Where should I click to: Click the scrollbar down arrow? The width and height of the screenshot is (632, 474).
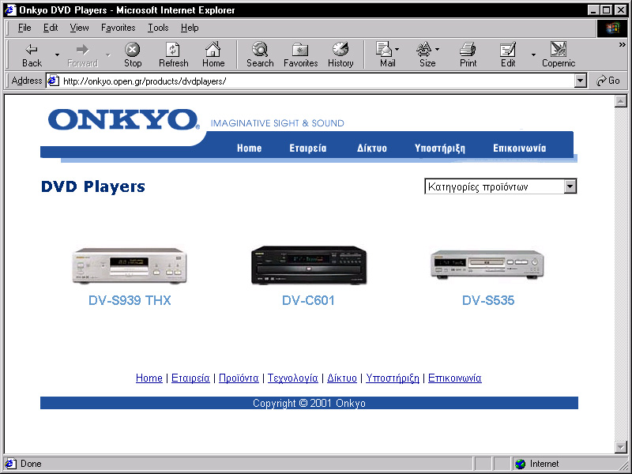click(621, 446)
